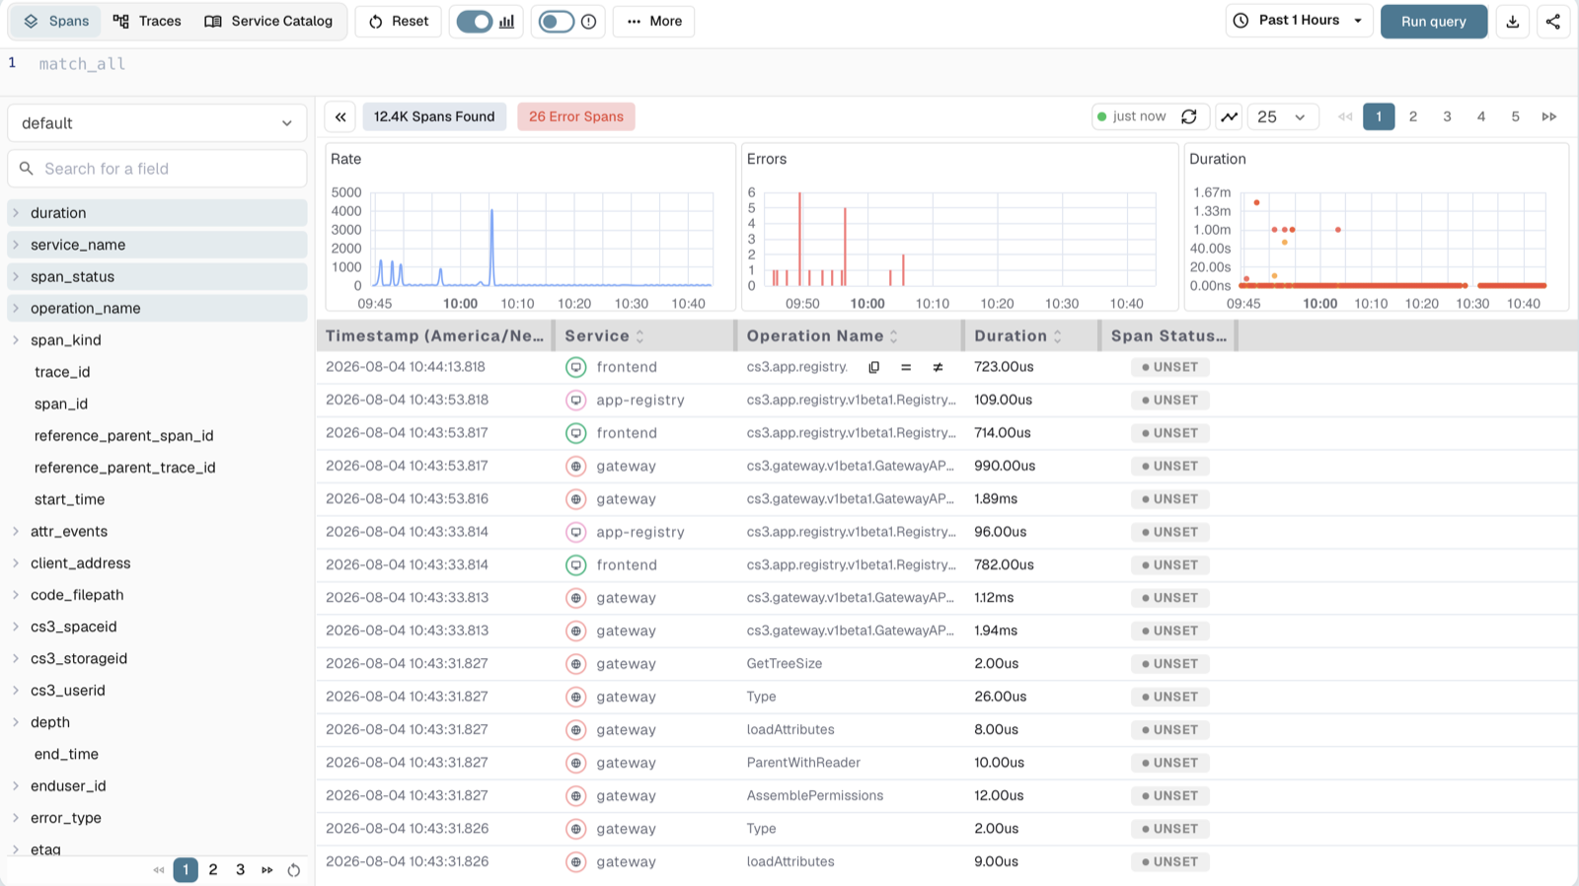Go to field list page 3
The width and height of the screenshot is (1579, 886).
coord(240,870)
